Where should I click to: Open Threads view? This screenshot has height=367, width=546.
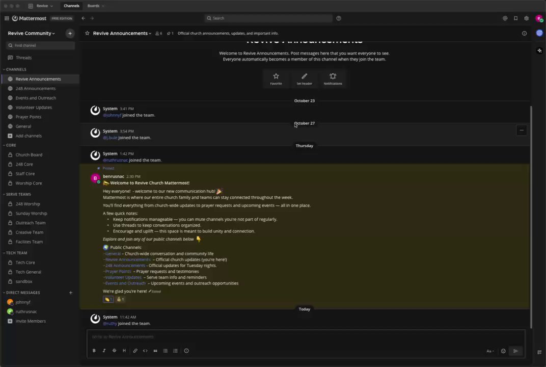[x=40, y=58]
